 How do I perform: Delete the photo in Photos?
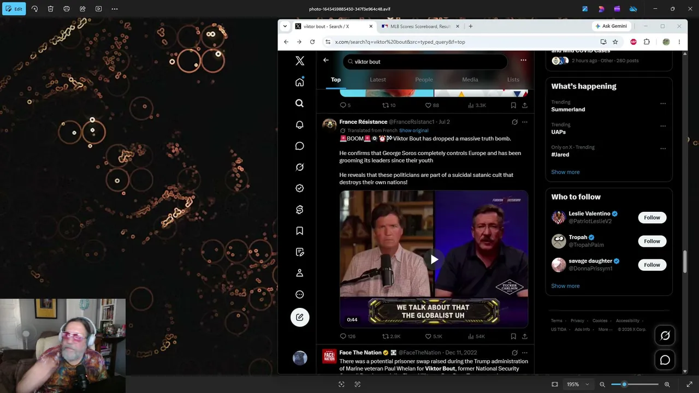(50, 9)
